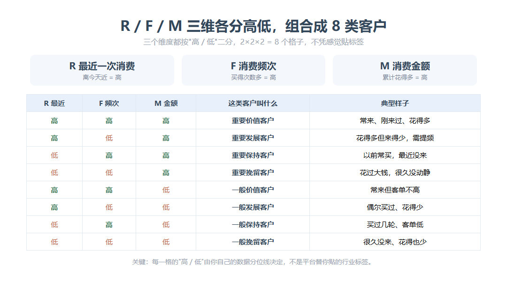
Task: Select the M 金额 column header
Action: 166,103
